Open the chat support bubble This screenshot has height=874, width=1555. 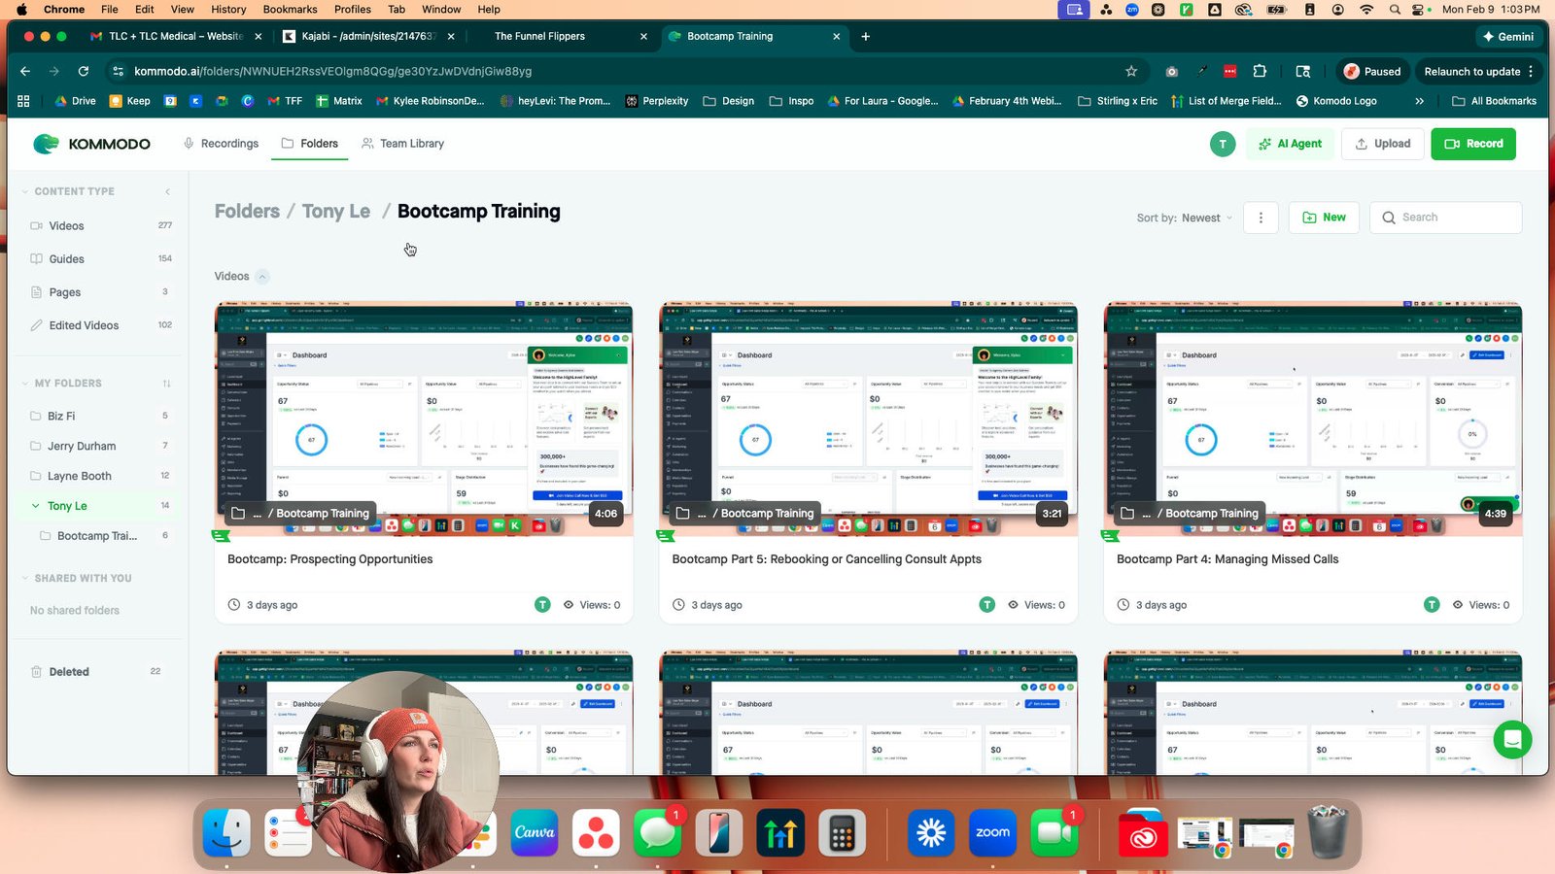(x=1512, y=740)
